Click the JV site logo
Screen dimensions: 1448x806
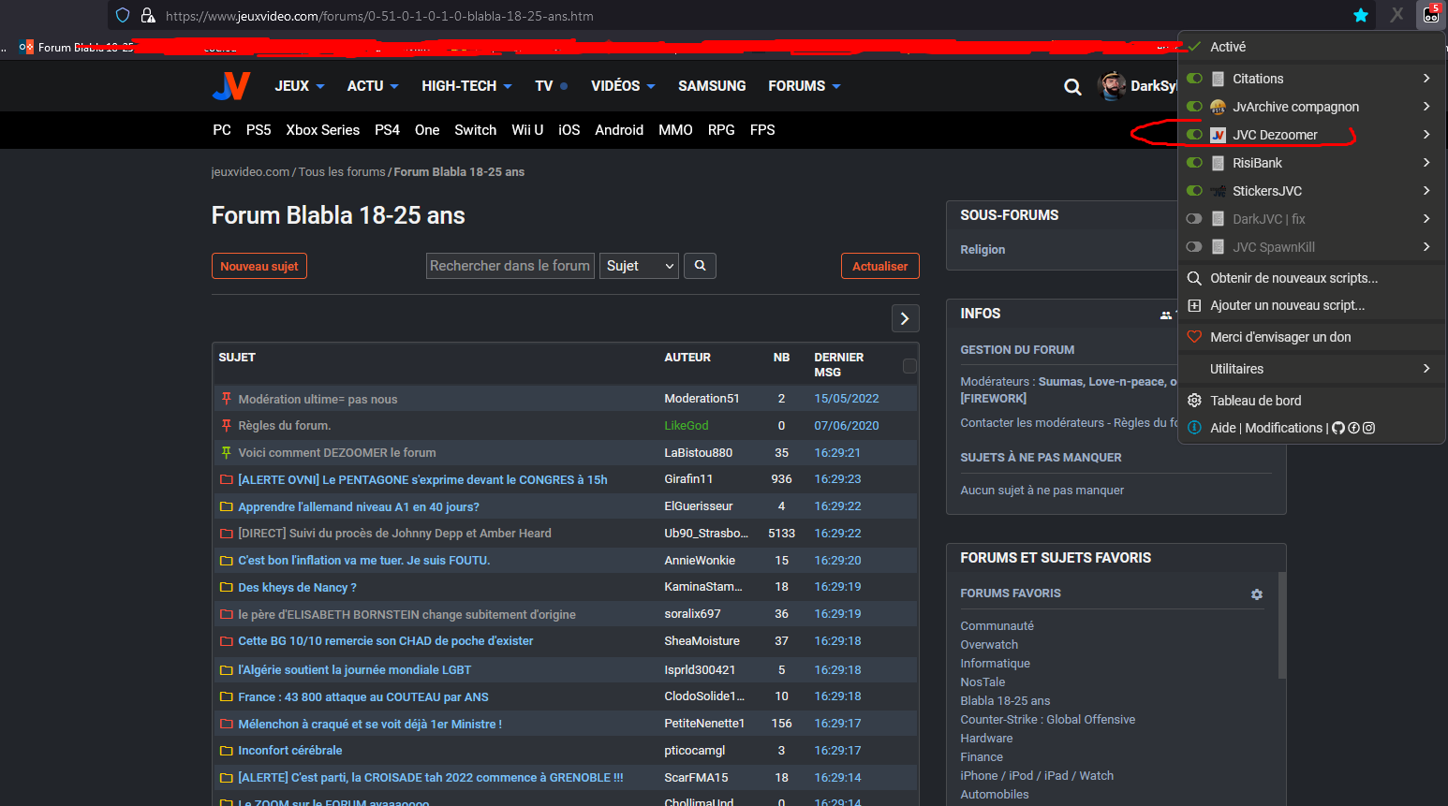[230, 86]
